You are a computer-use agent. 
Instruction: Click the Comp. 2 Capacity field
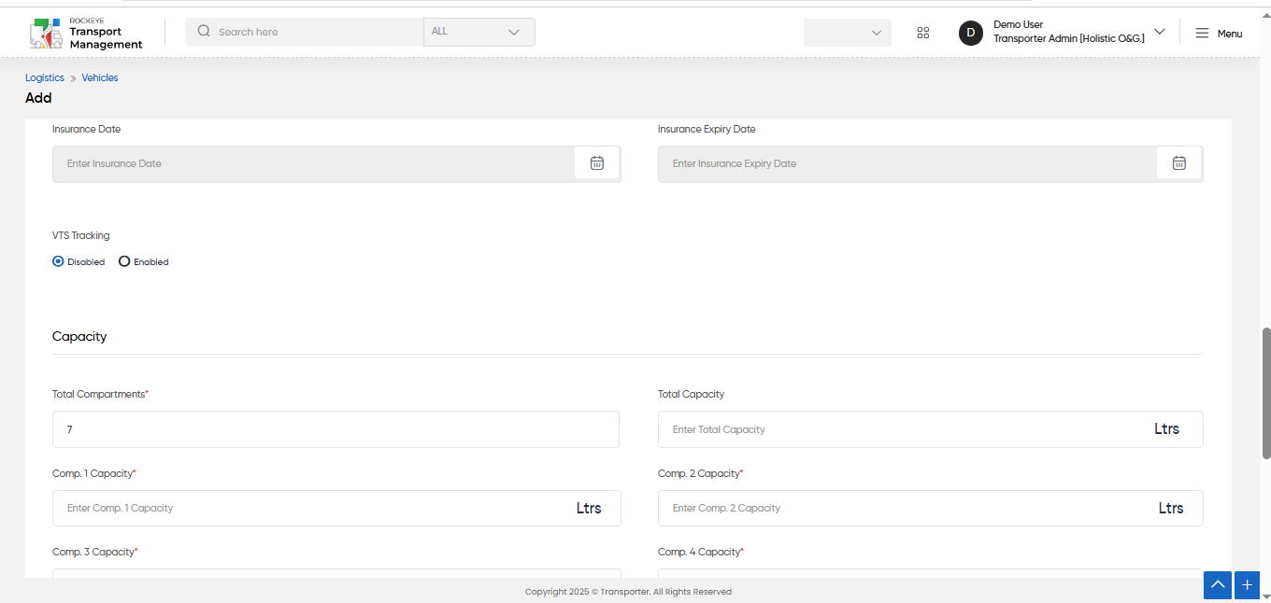click(x=930, y=508)
